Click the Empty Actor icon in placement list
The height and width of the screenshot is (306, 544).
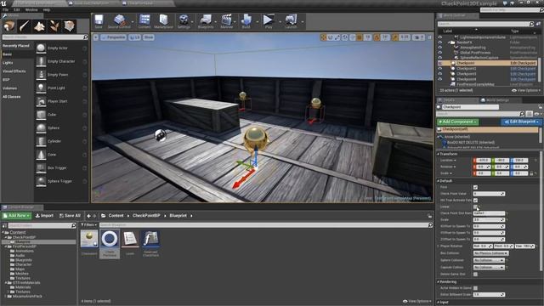click(41, 48)
